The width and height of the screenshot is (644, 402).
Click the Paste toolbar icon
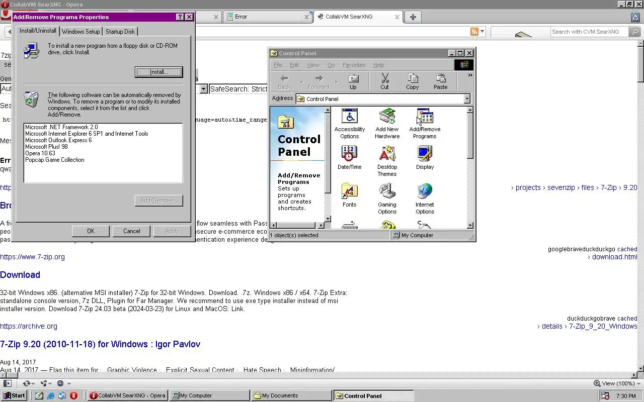tap(441, 81)
